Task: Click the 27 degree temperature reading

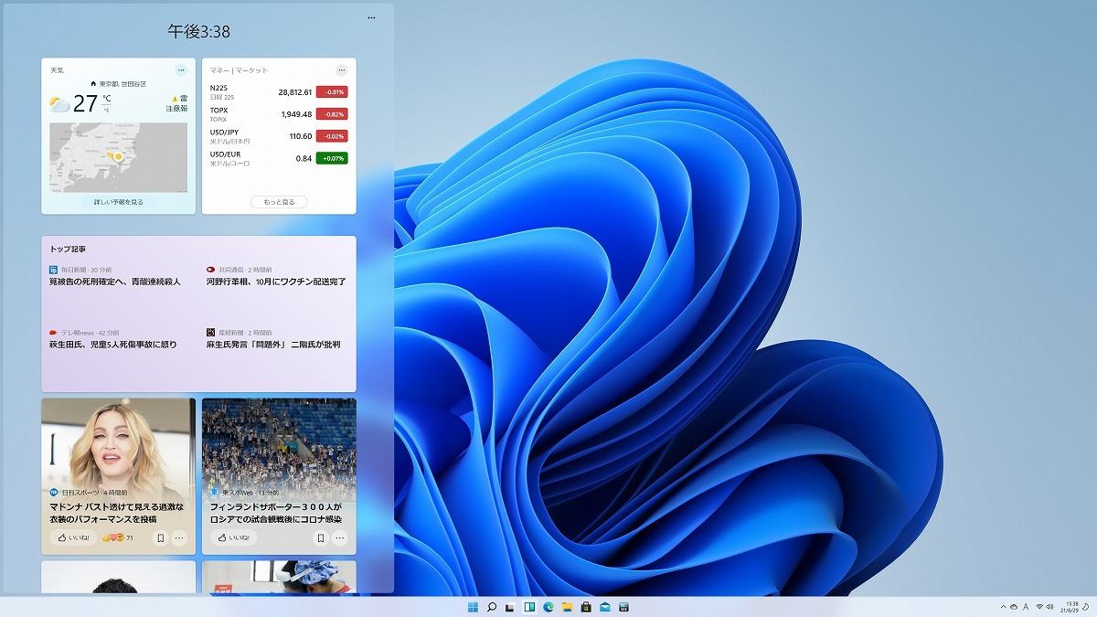Action: point(85,103)
